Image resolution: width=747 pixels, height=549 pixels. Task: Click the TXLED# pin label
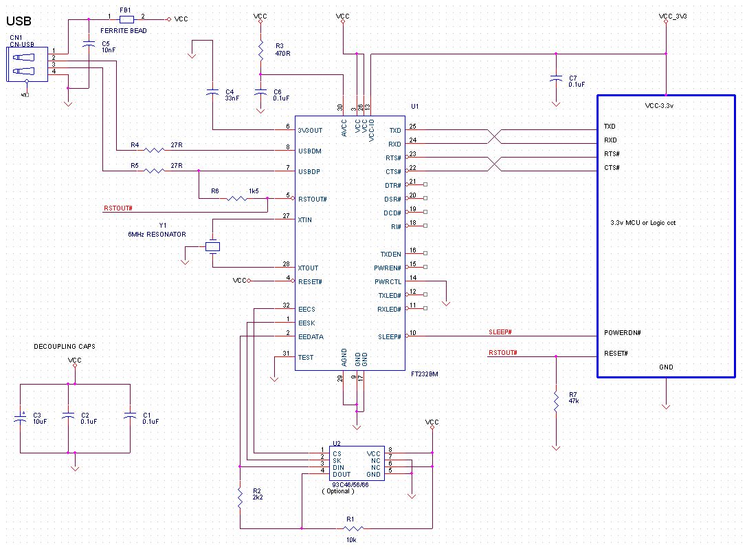click(x=390, y=295)
